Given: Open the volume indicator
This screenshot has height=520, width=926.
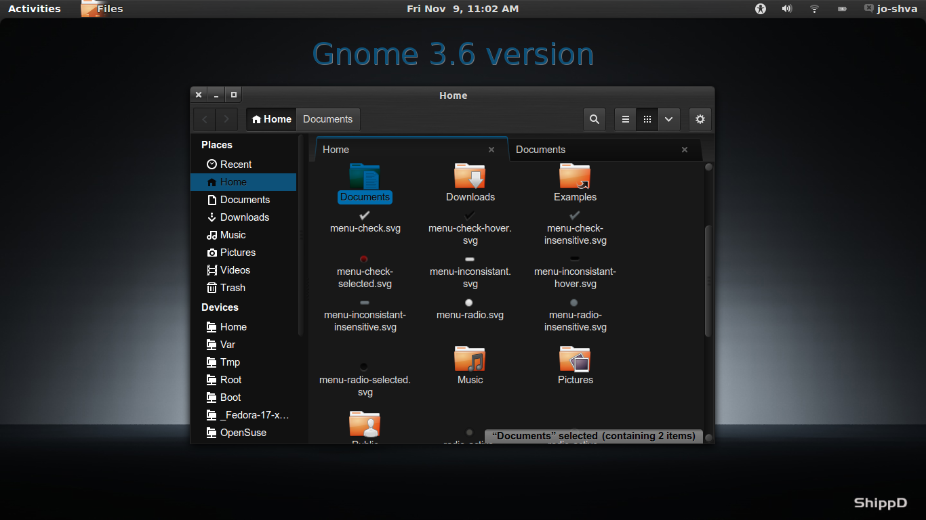Looking at the screenshot, I should pyautogui.click(x=787, y=9).
